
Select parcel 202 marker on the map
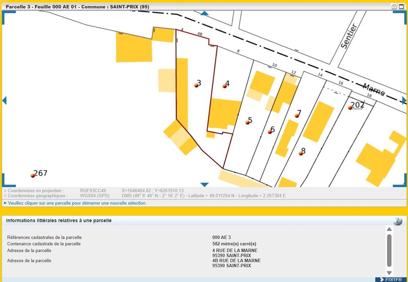350,107
